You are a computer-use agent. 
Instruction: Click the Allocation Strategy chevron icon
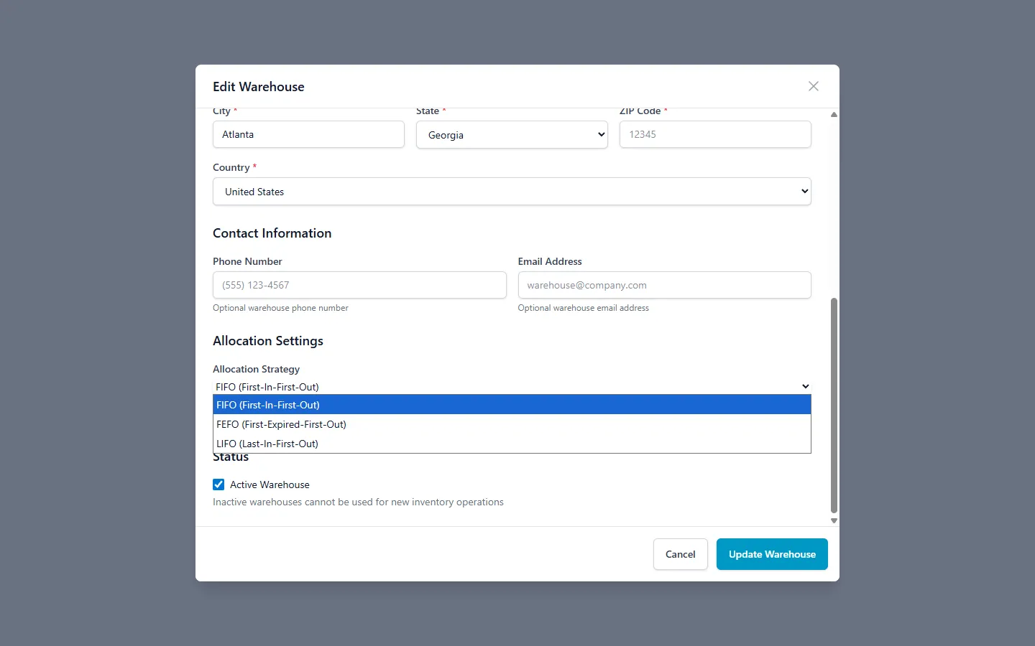(x=805, y=386)
